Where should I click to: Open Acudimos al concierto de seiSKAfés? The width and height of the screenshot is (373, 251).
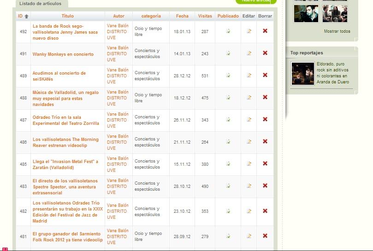coord(59,76)
